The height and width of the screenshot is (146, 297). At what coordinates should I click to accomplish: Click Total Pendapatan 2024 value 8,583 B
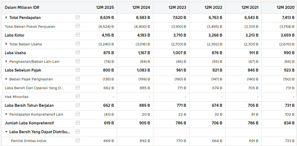[143, 18]
